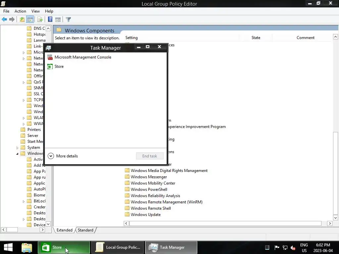Expand More details in Task Manager
Viewport: 339px width, 254px height.
(63, 156)
